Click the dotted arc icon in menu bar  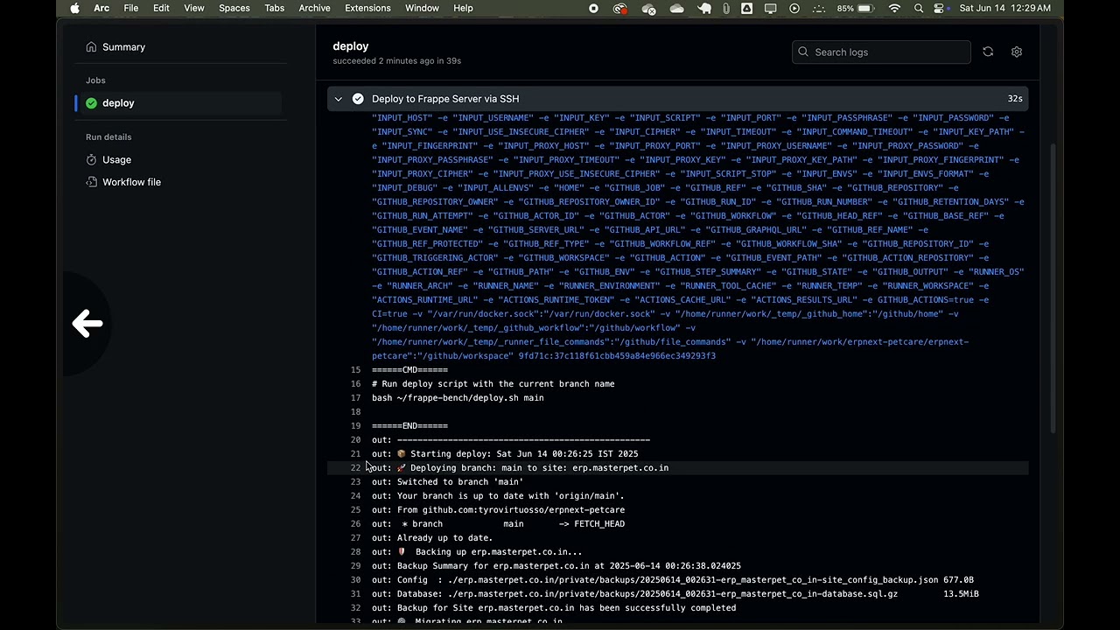tap(818, 8)
